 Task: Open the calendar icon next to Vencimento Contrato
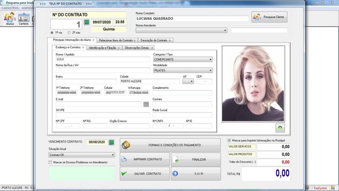coord(112,142)
